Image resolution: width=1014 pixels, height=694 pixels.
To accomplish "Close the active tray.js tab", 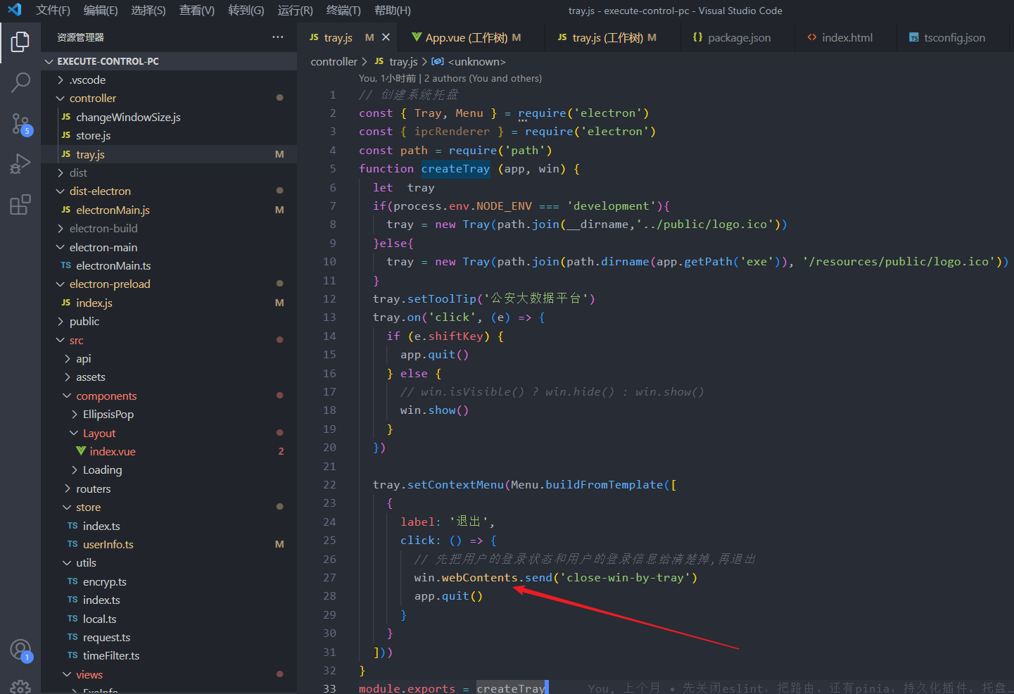I will click(x=386, y=37).
